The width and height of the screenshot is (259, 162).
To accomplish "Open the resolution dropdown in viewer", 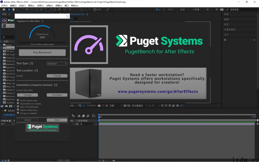I will 116,106.
